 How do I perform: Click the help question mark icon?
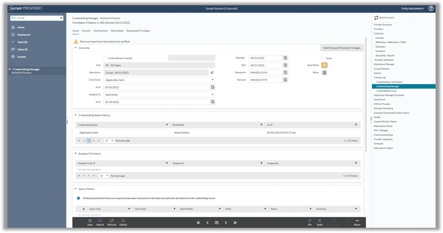[x=431, y=8]
